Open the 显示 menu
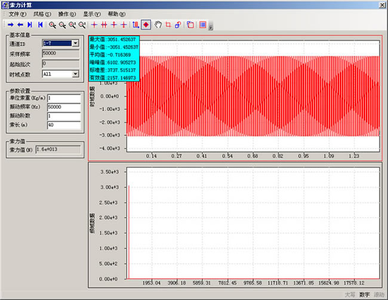 [91, 13]
